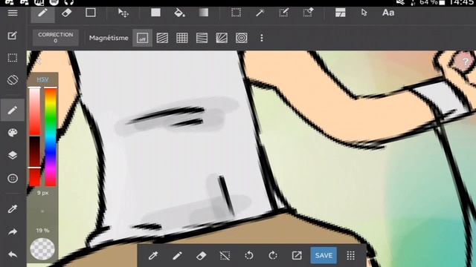The image size is (476, 267).
Task: Select the Move tool
Action: click(x=123, y=13)
